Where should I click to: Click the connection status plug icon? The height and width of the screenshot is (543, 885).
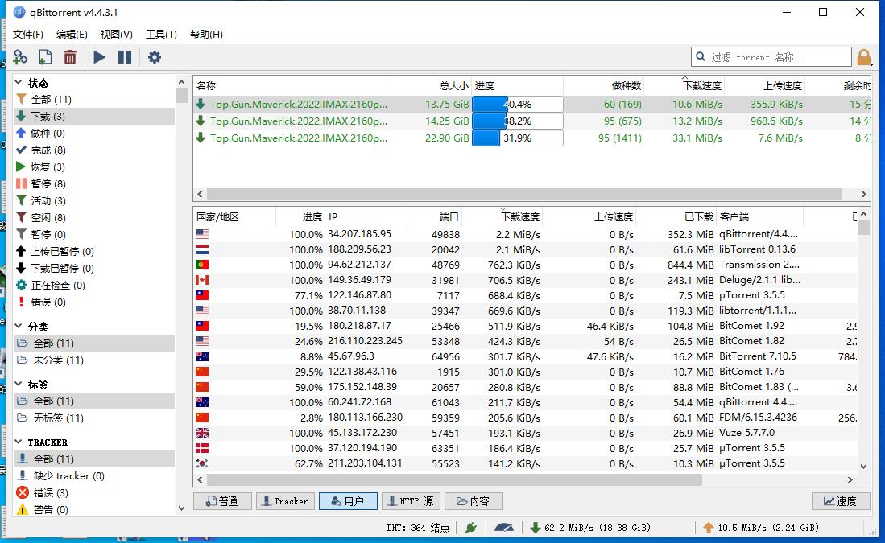click(471, 528)
